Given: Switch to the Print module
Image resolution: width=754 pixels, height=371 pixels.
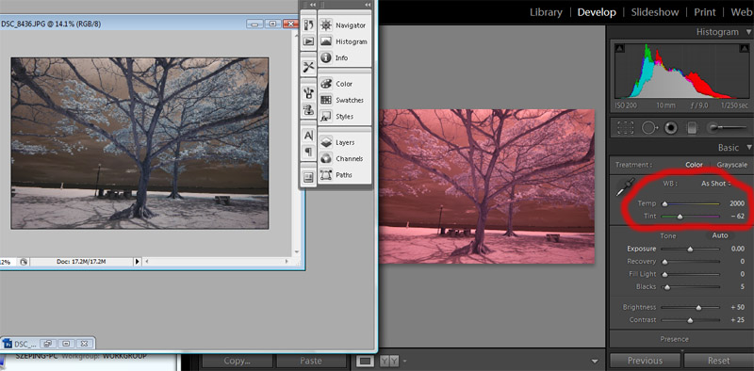Looking at the screenshot, I should pos(704,12).
